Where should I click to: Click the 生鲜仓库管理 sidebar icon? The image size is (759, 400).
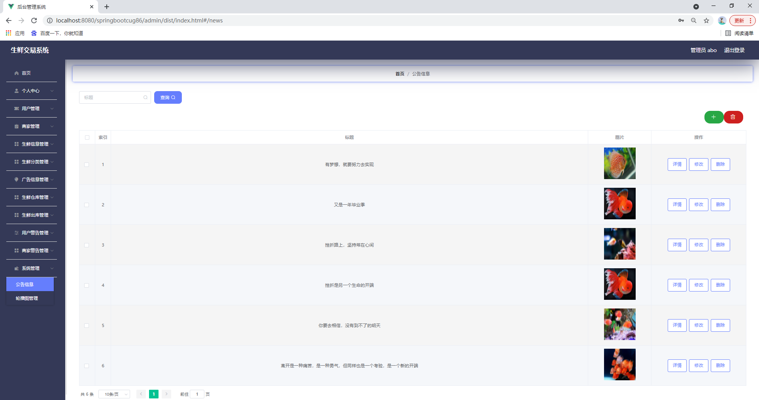pyautogui.click(x=17, y=197)
